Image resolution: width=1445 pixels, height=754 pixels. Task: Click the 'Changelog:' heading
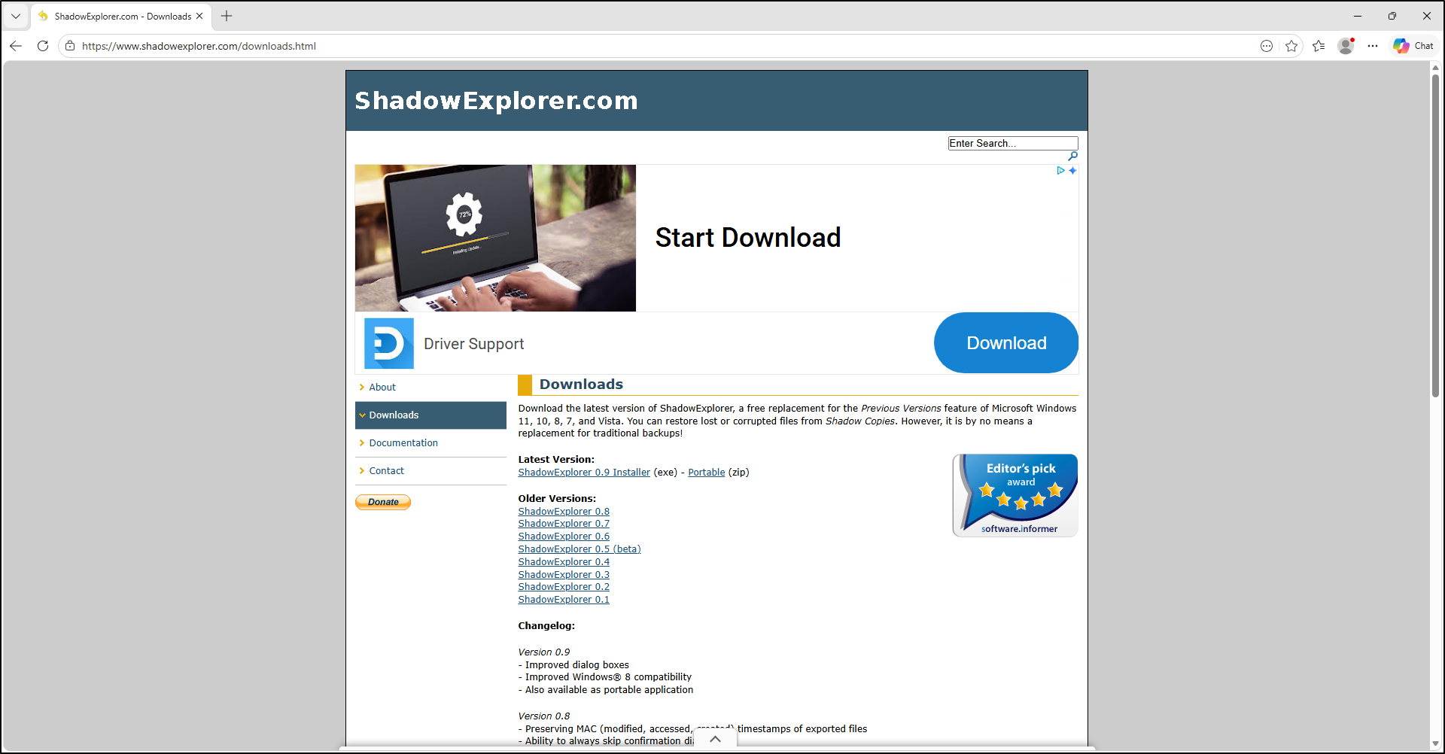(546, 626)
